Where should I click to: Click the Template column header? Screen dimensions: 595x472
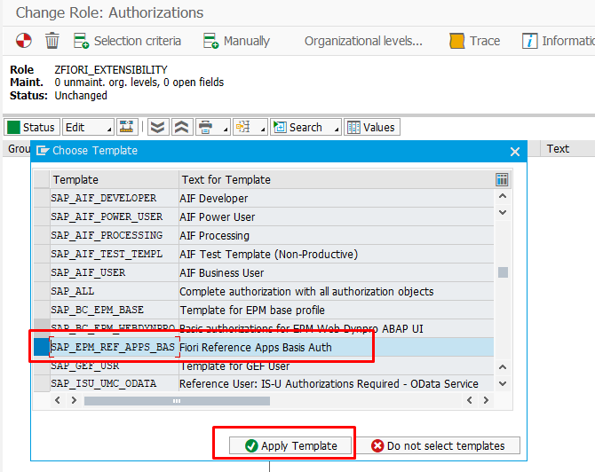114,179
